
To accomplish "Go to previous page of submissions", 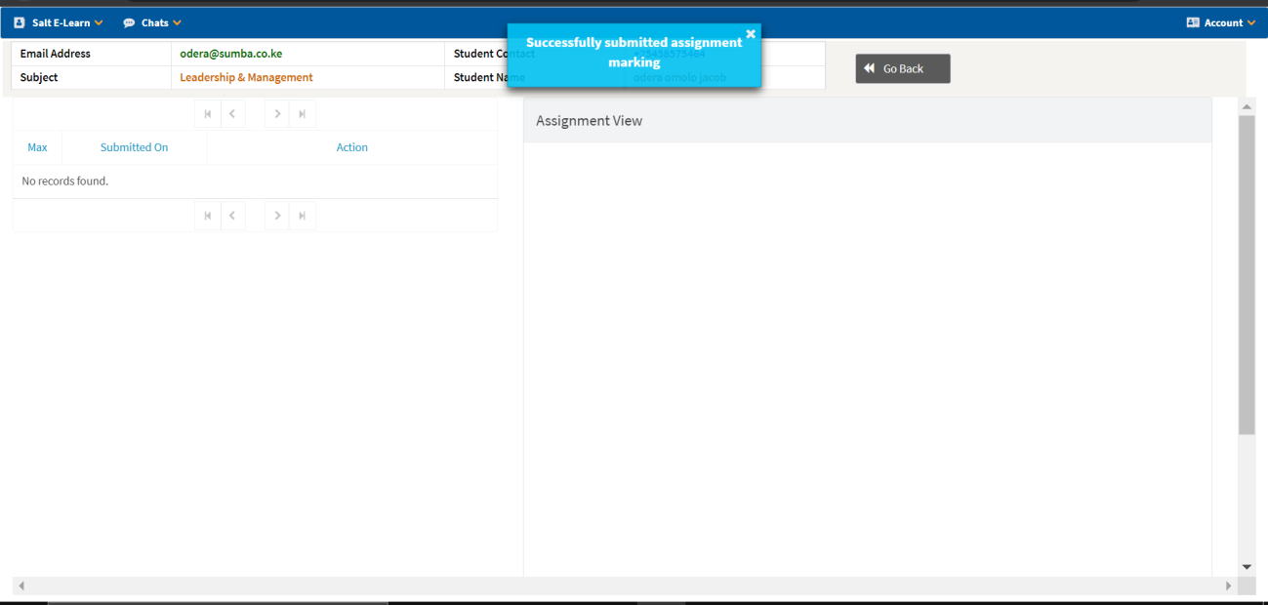I will (232, 113).
